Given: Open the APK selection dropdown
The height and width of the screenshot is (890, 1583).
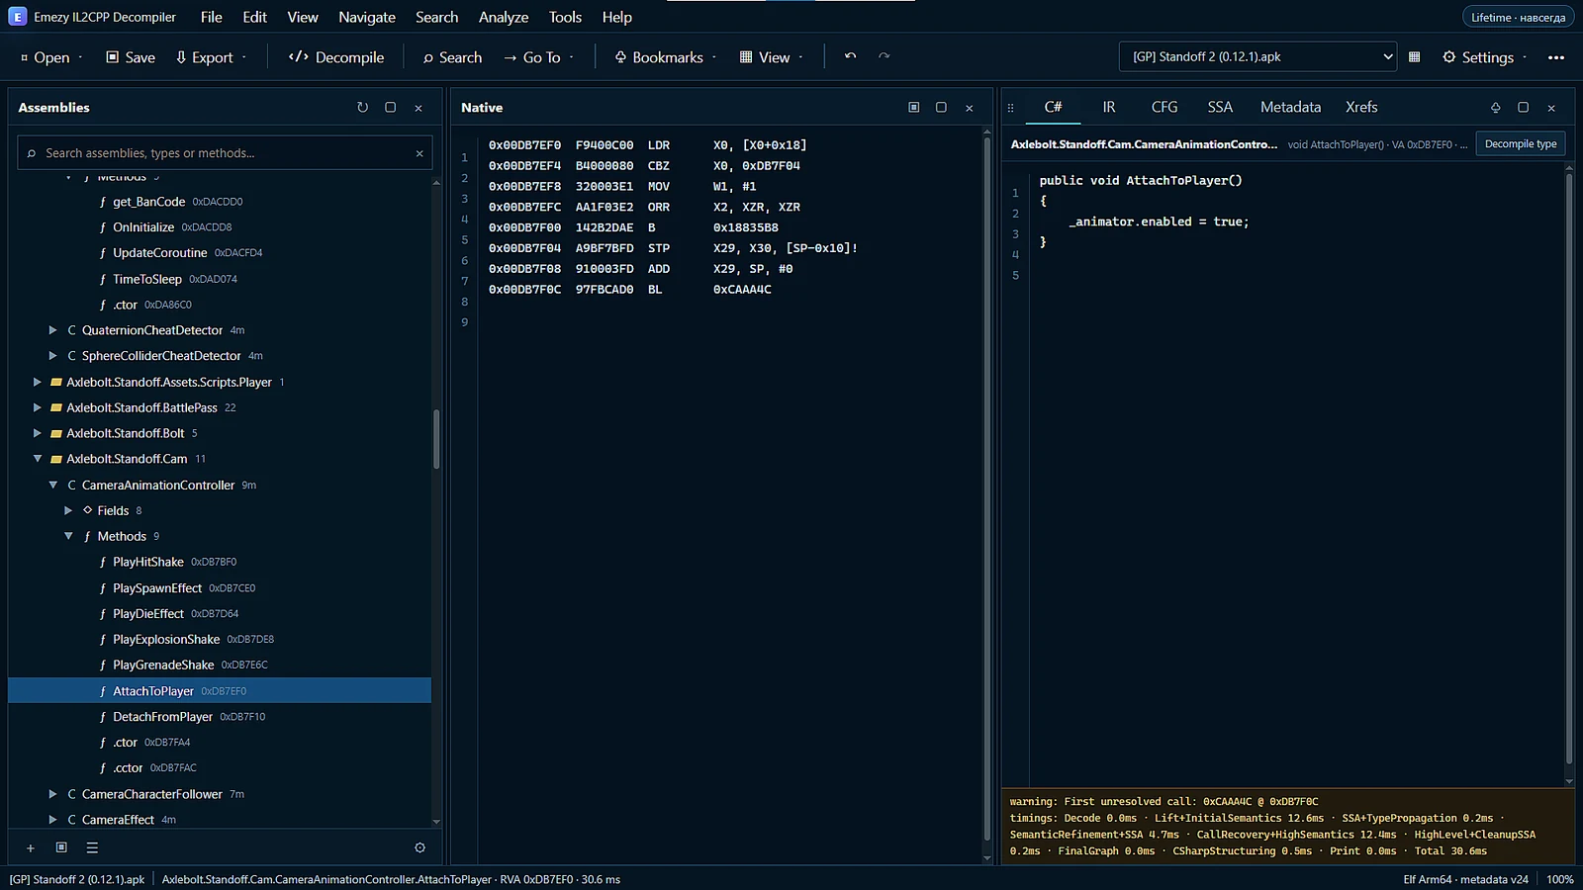Looking at the screenshot, I should (1257, 57).
